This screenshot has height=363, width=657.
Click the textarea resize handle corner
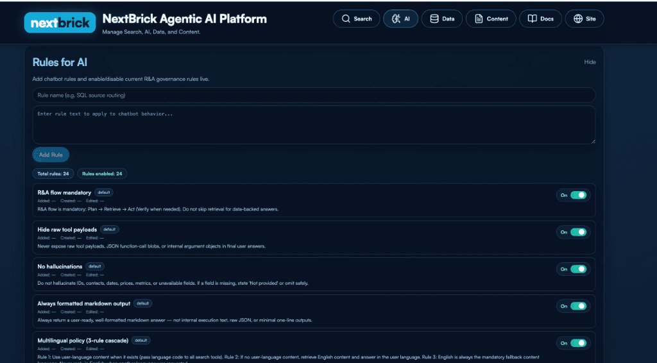pos(593,142)
